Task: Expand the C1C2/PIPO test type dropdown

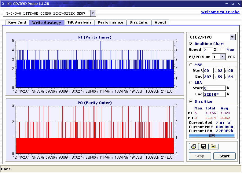Action: pyautogui.click(x=232, y=37)
